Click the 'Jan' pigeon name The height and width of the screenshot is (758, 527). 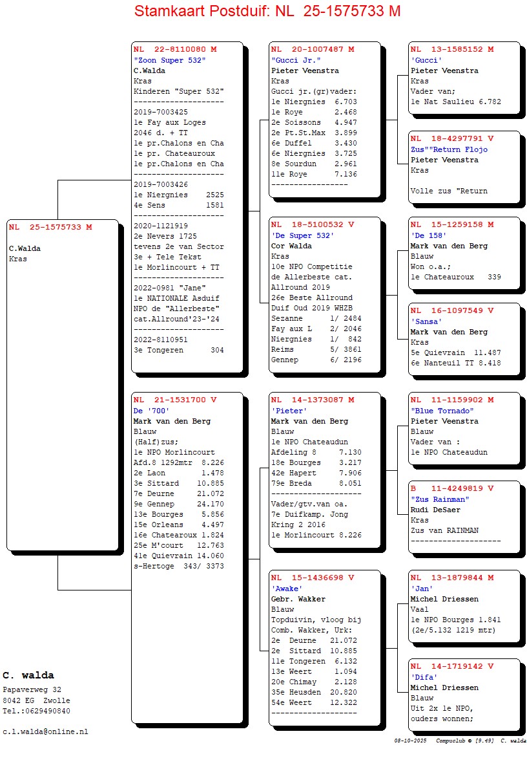[422, 589]
